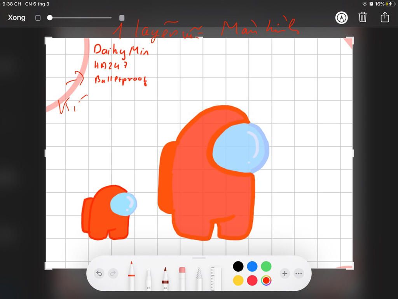Click the Markup pen tip icon
Image resolution: width=398 pixels, height=299 pixels.
pyautogui.click(x=341, y=18)
